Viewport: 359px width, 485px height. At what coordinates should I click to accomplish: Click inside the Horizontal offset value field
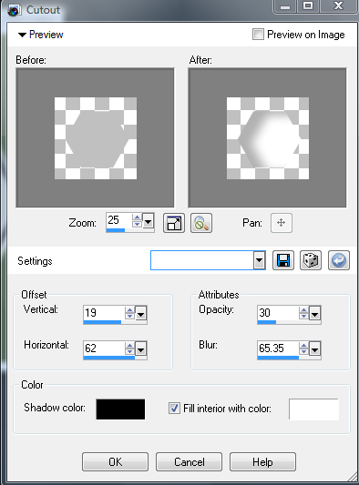pyautogui.click(x=104, y=349)
